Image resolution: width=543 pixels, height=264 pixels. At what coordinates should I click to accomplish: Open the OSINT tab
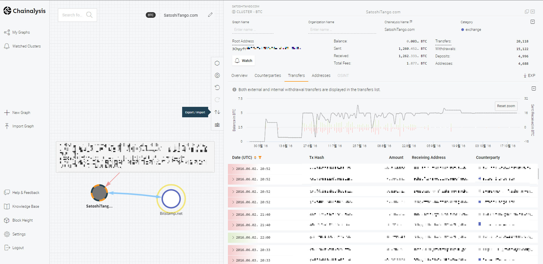click(343, 75)
